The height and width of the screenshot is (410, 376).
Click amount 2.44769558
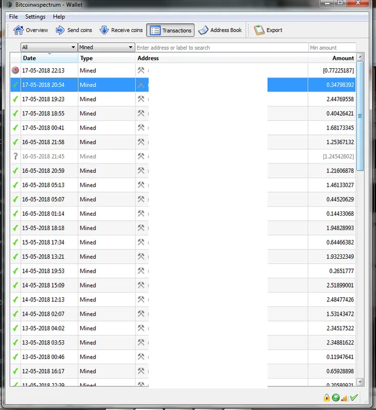[340, 99]
